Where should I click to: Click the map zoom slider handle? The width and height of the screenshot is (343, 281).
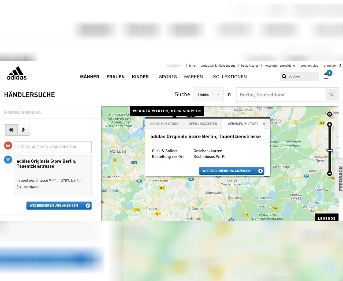click(x=330, y=150)
